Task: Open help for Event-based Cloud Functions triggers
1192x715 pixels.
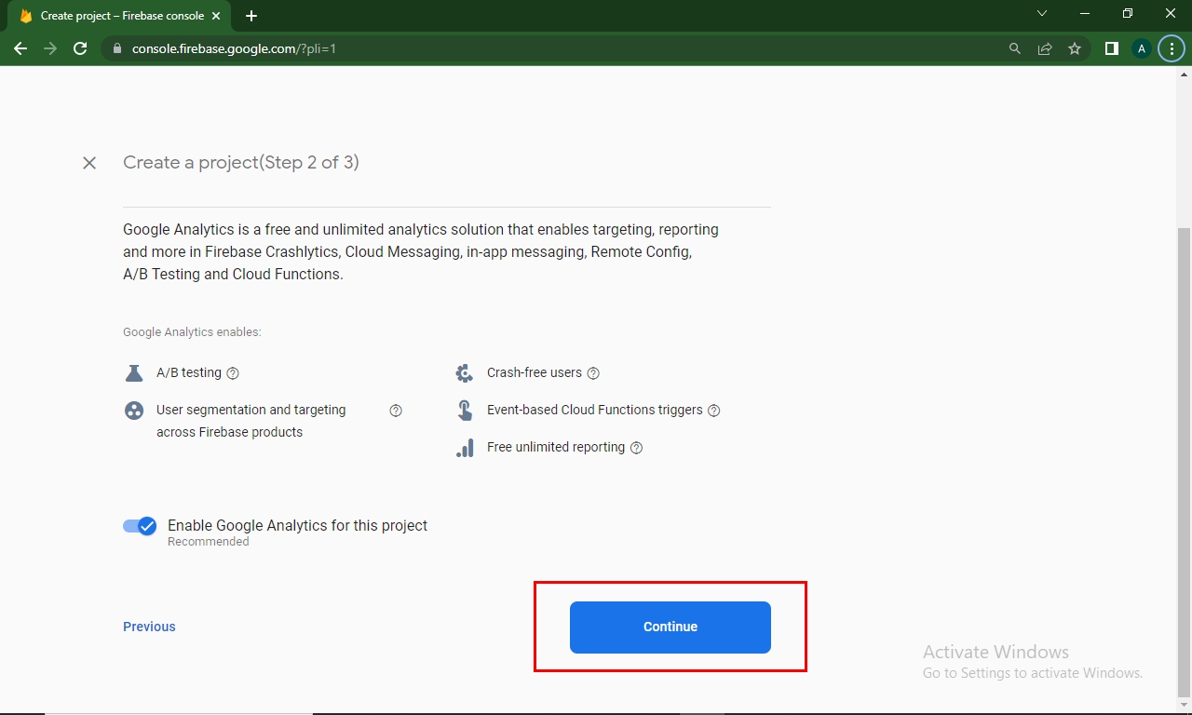Action: [x=714, y=411]
